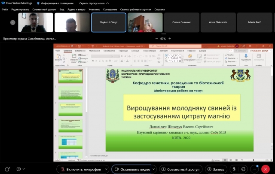Start recording with the Запись button
The image size is (275, 174).
coord(216,169)
